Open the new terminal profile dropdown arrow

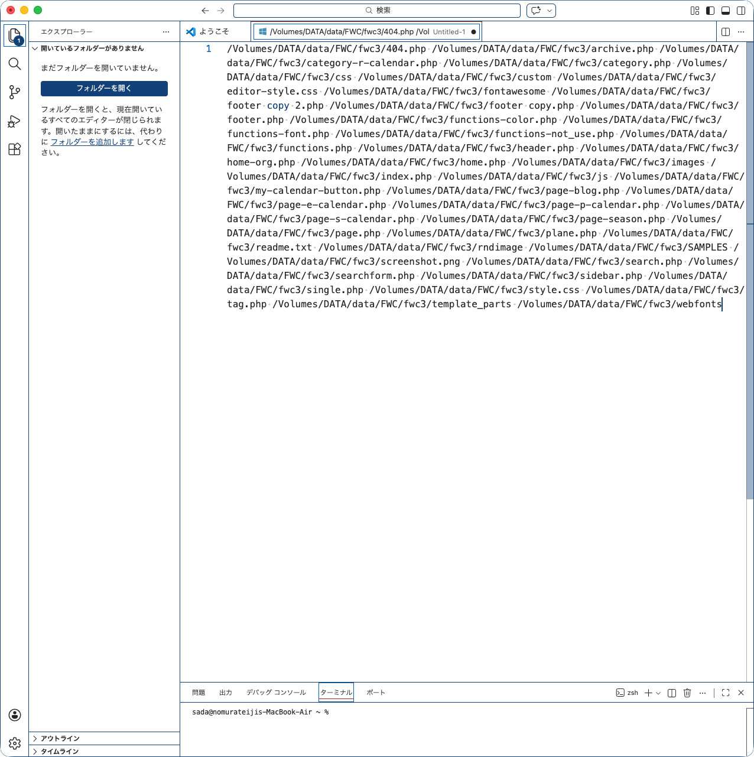[658, 693]
